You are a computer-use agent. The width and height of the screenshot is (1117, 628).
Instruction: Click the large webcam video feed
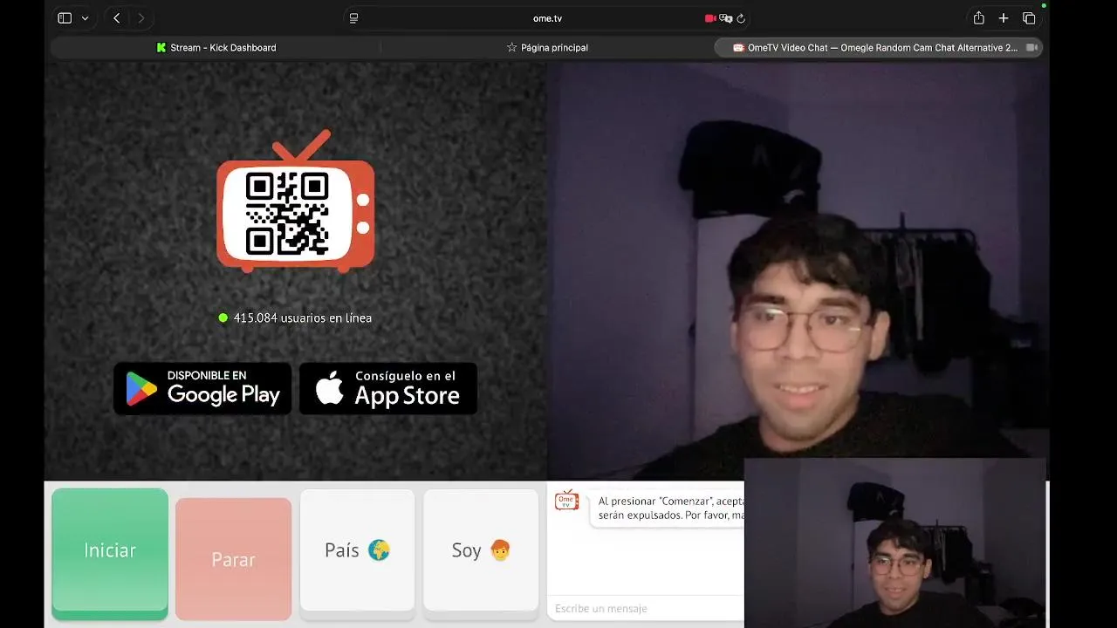click(x=798, y=270)
